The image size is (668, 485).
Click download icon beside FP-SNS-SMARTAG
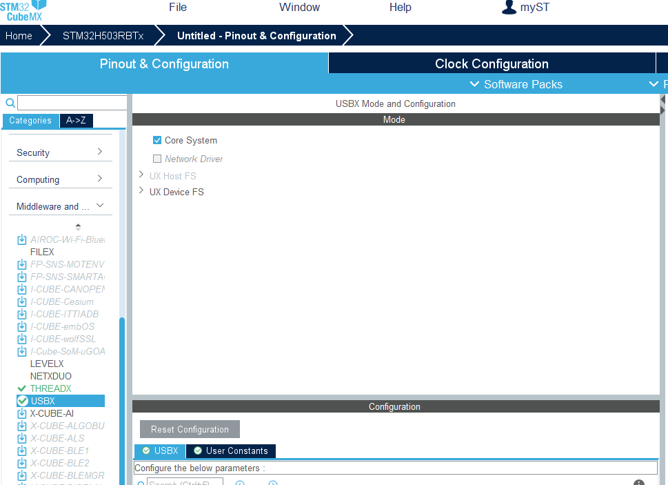point(22,277)
